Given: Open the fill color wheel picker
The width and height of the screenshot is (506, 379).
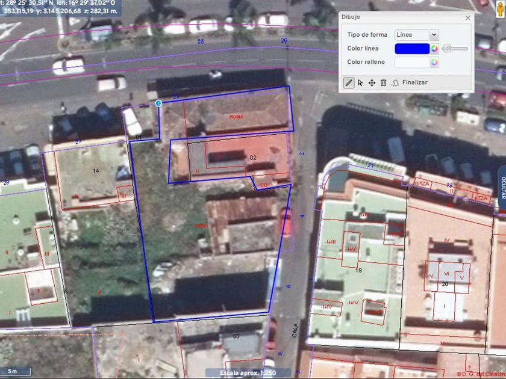Looking at the screenshot, I should (x=434, y=62).
